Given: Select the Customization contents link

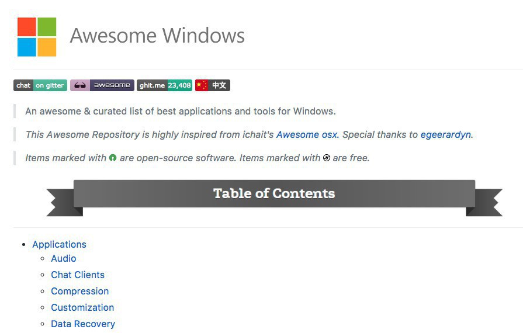Looking at the screenshot, I should pos(82,307).
